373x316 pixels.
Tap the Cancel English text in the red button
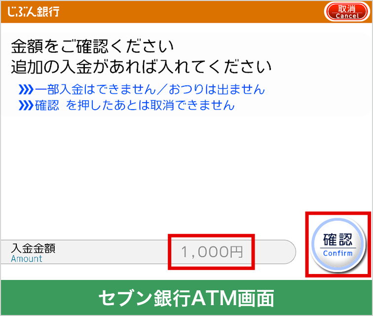click(347, 16)
